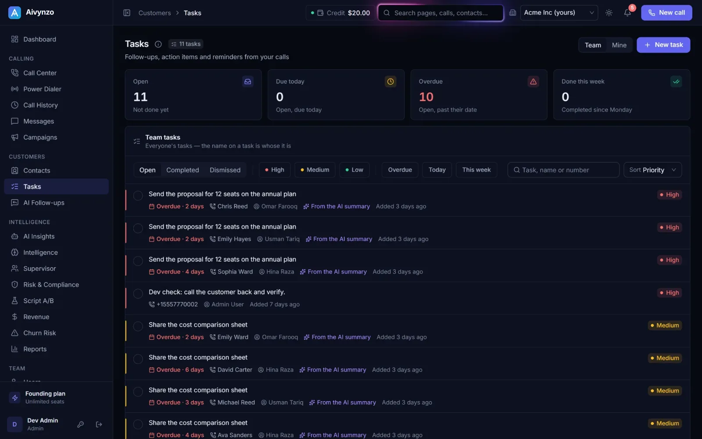
Task: Open From the AI summary link for Chris Reed
Action: [337, 206]
